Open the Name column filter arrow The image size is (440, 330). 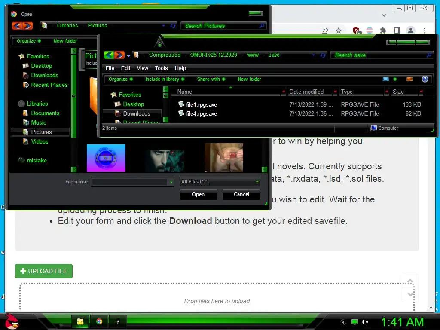click(284, 92)
